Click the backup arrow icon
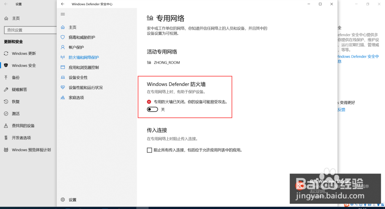 pyautogui.click(x=6, y=78)
